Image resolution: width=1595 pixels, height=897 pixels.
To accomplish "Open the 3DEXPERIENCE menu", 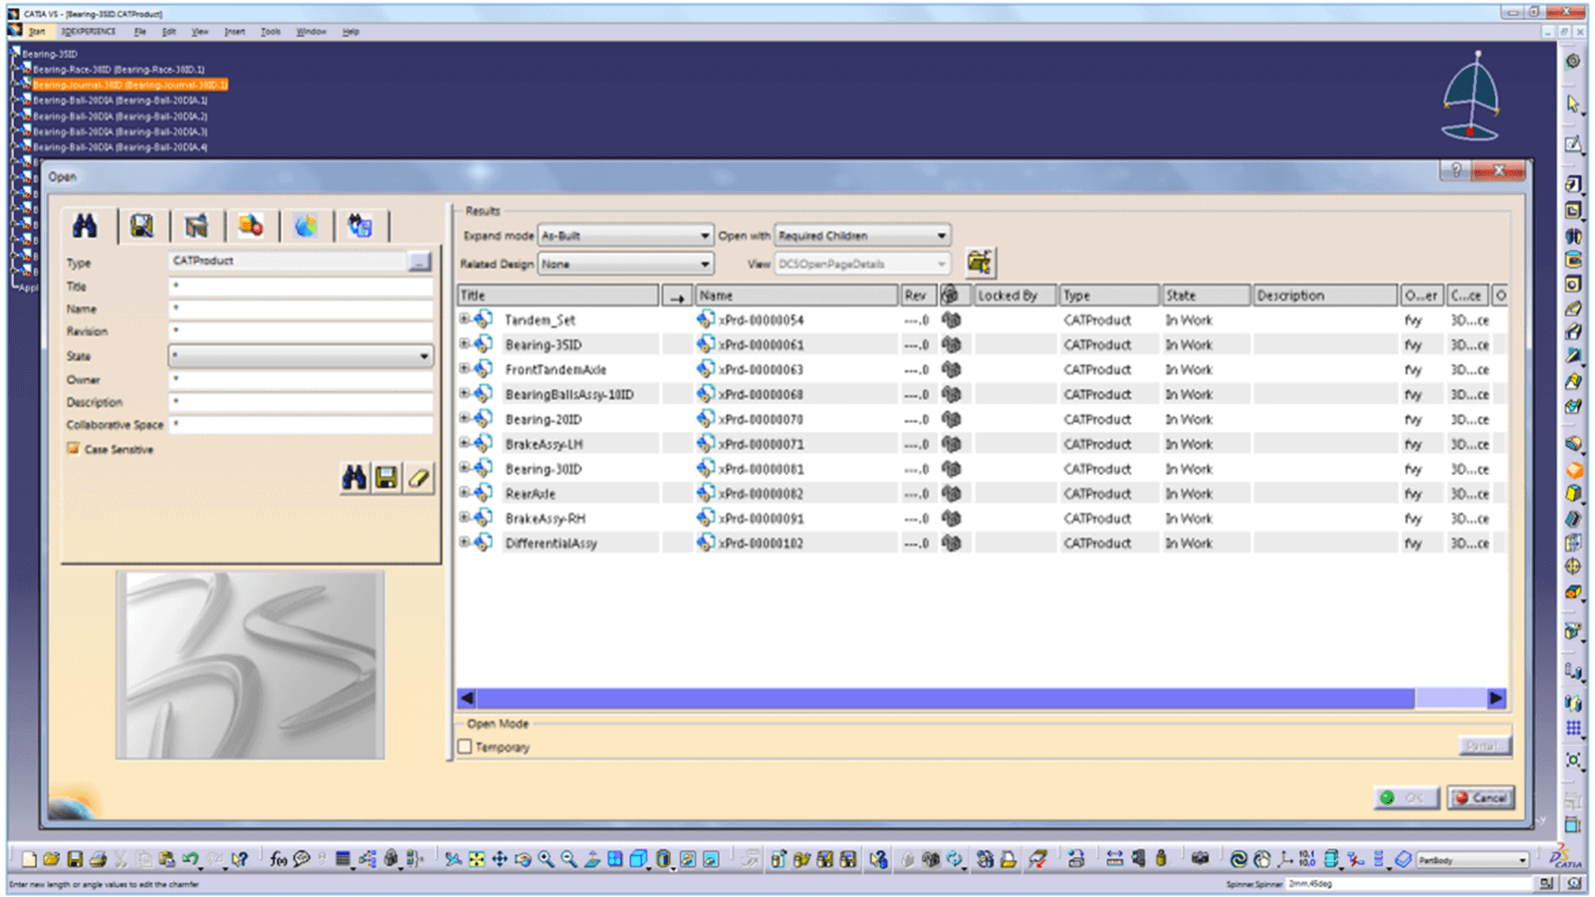I will 88,32.
